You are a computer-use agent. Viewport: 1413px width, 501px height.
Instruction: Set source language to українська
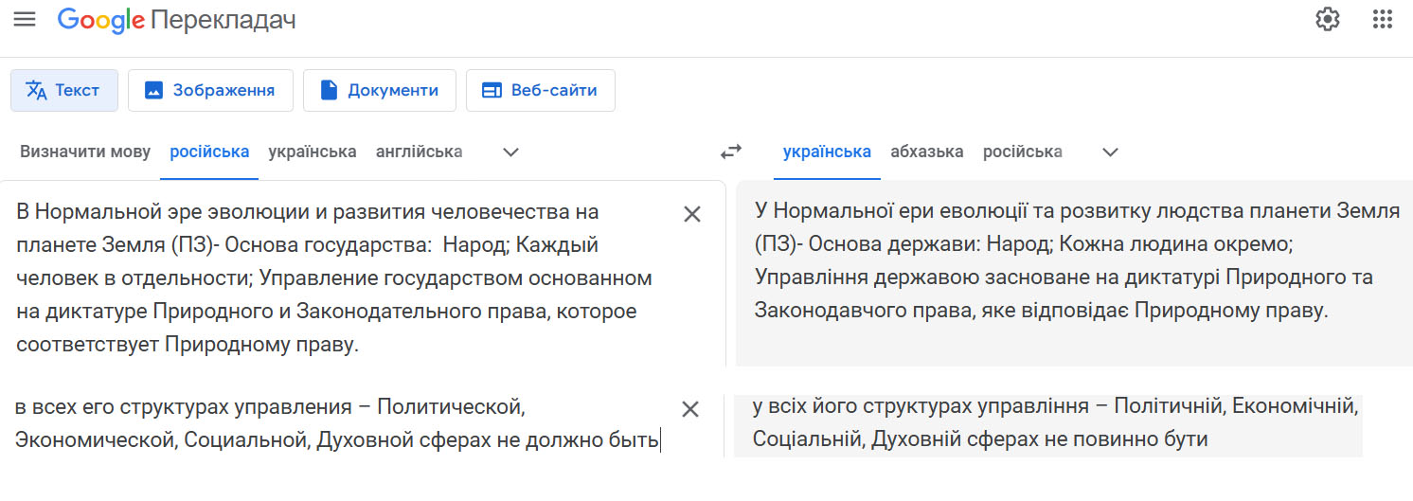313,152
